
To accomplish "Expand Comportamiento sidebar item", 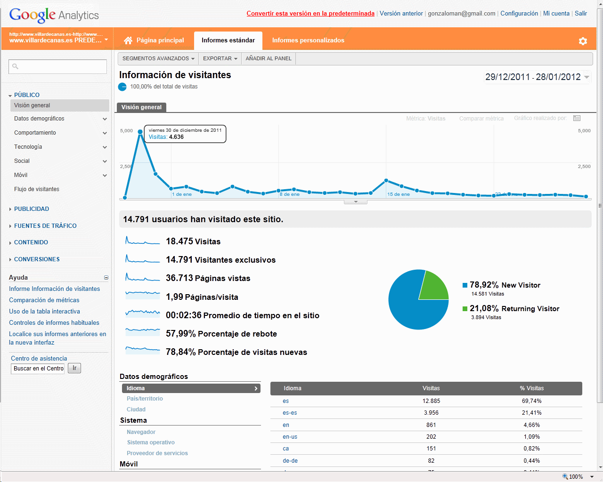I will 105,133.
